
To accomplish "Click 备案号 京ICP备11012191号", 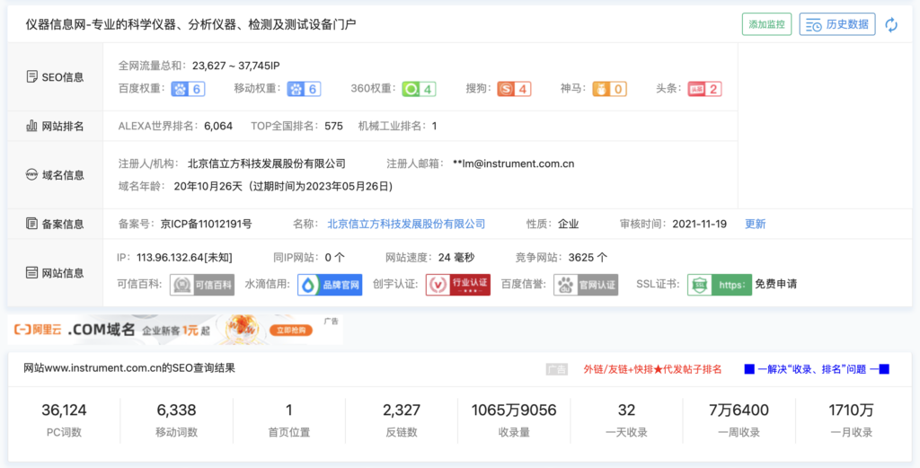I will [206, 224].
